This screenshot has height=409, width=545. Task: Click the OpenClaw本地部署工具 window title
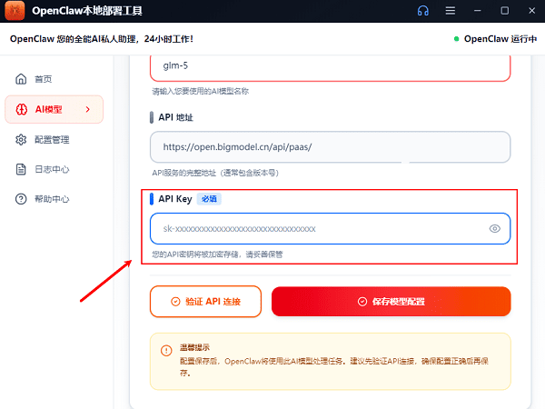[x=87, y=11]
